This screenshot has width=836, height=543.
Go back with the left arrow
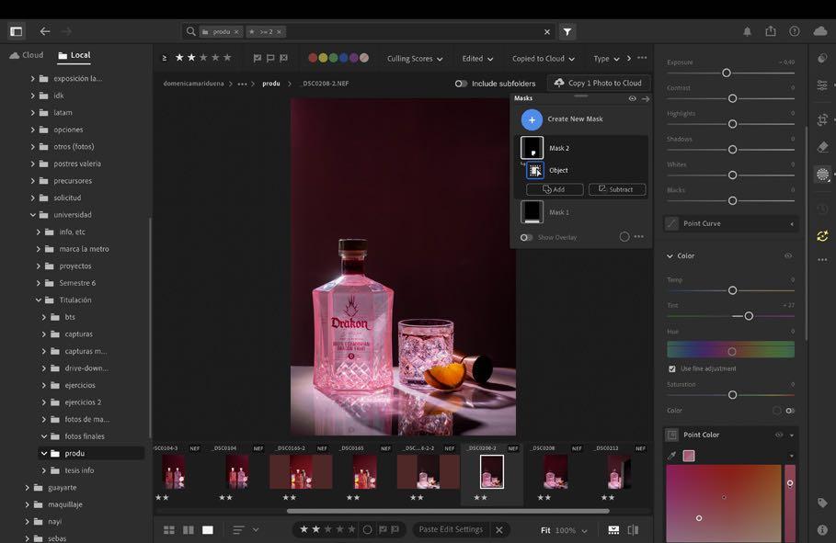tap(45, 31)
